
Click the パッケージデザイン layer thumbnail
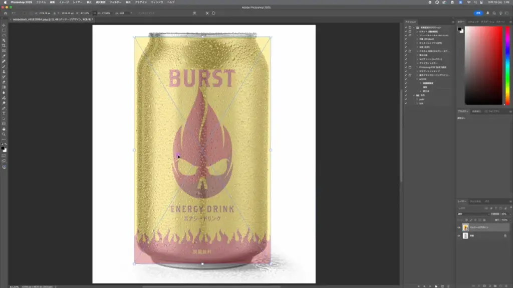coord(465,227)
